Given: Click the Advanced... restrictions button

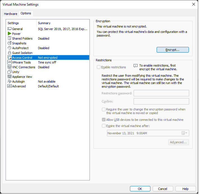Looking at the screenshot, I should [179, 143].
